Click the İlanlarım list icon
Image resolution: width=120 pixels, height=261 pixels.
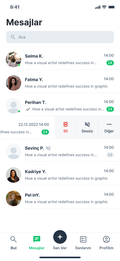[83, 239]
